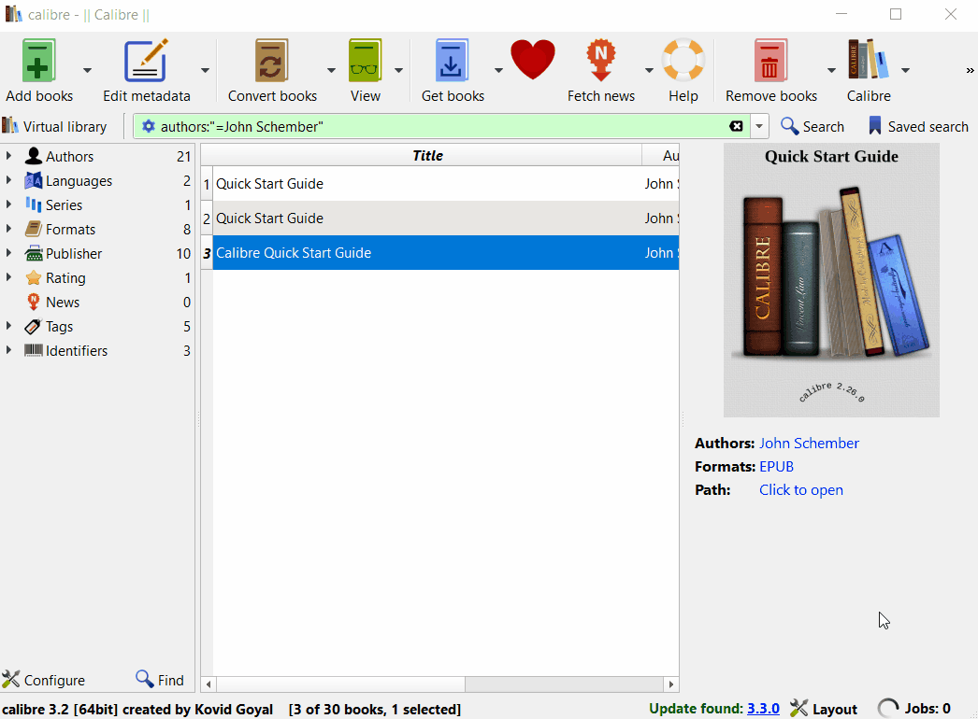Click the Fetch news icon
Screen dimensions: 978x719
click(600, 61)
